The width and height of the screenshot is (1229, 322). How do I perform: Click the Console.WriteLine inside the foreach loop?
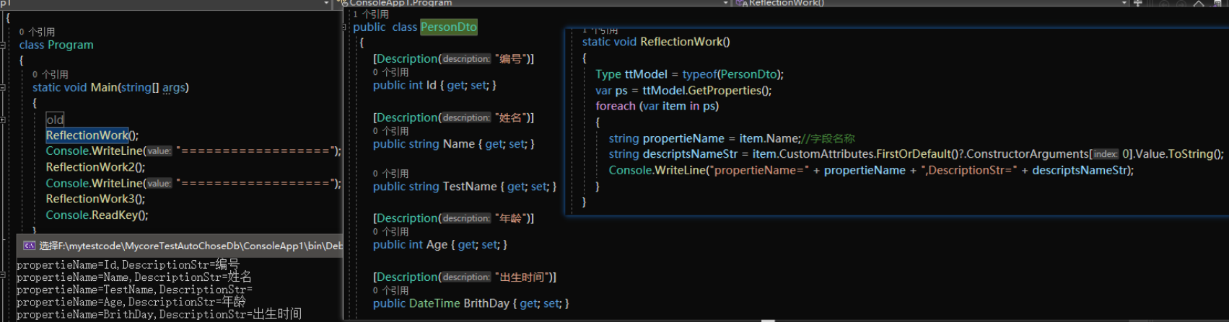tap(871, 171)
